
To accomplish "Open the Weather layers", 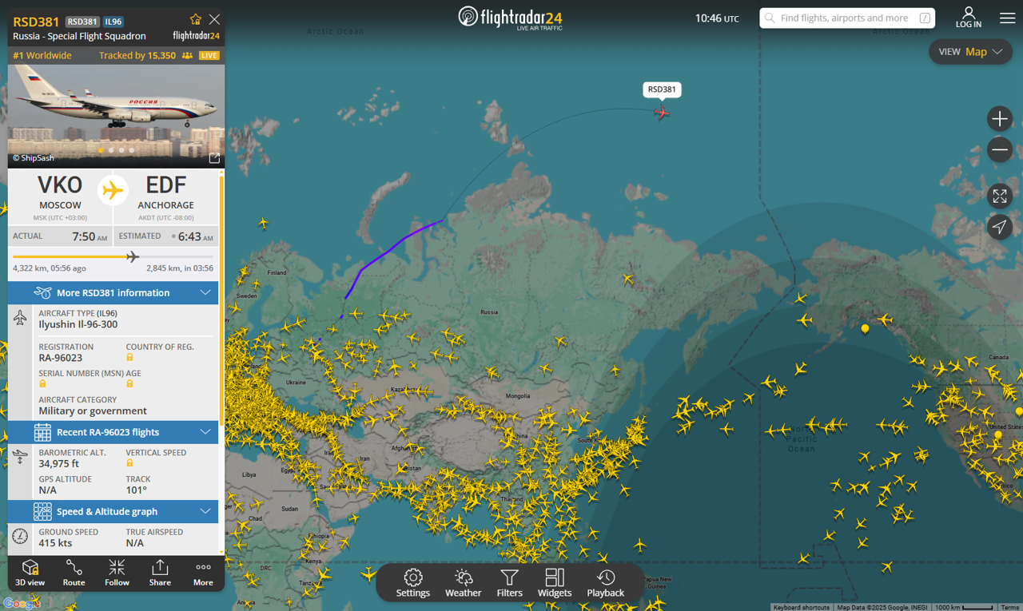I will [464, 583].
